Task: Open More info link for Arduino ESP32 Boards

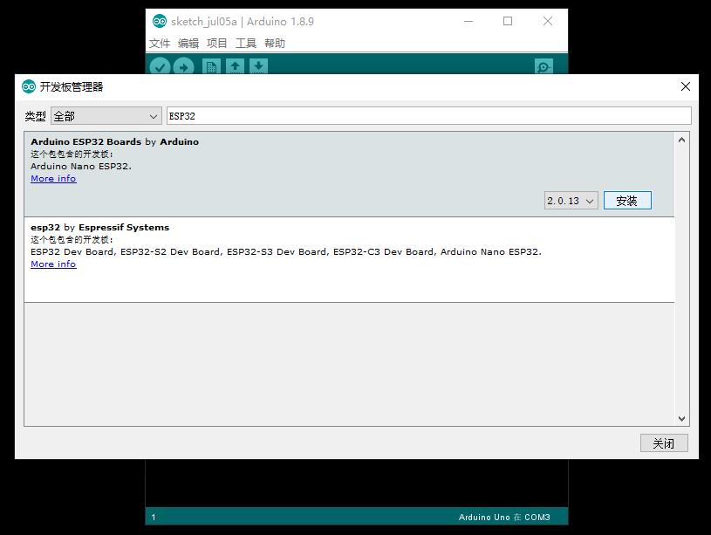Action: [x=53, y=178]
